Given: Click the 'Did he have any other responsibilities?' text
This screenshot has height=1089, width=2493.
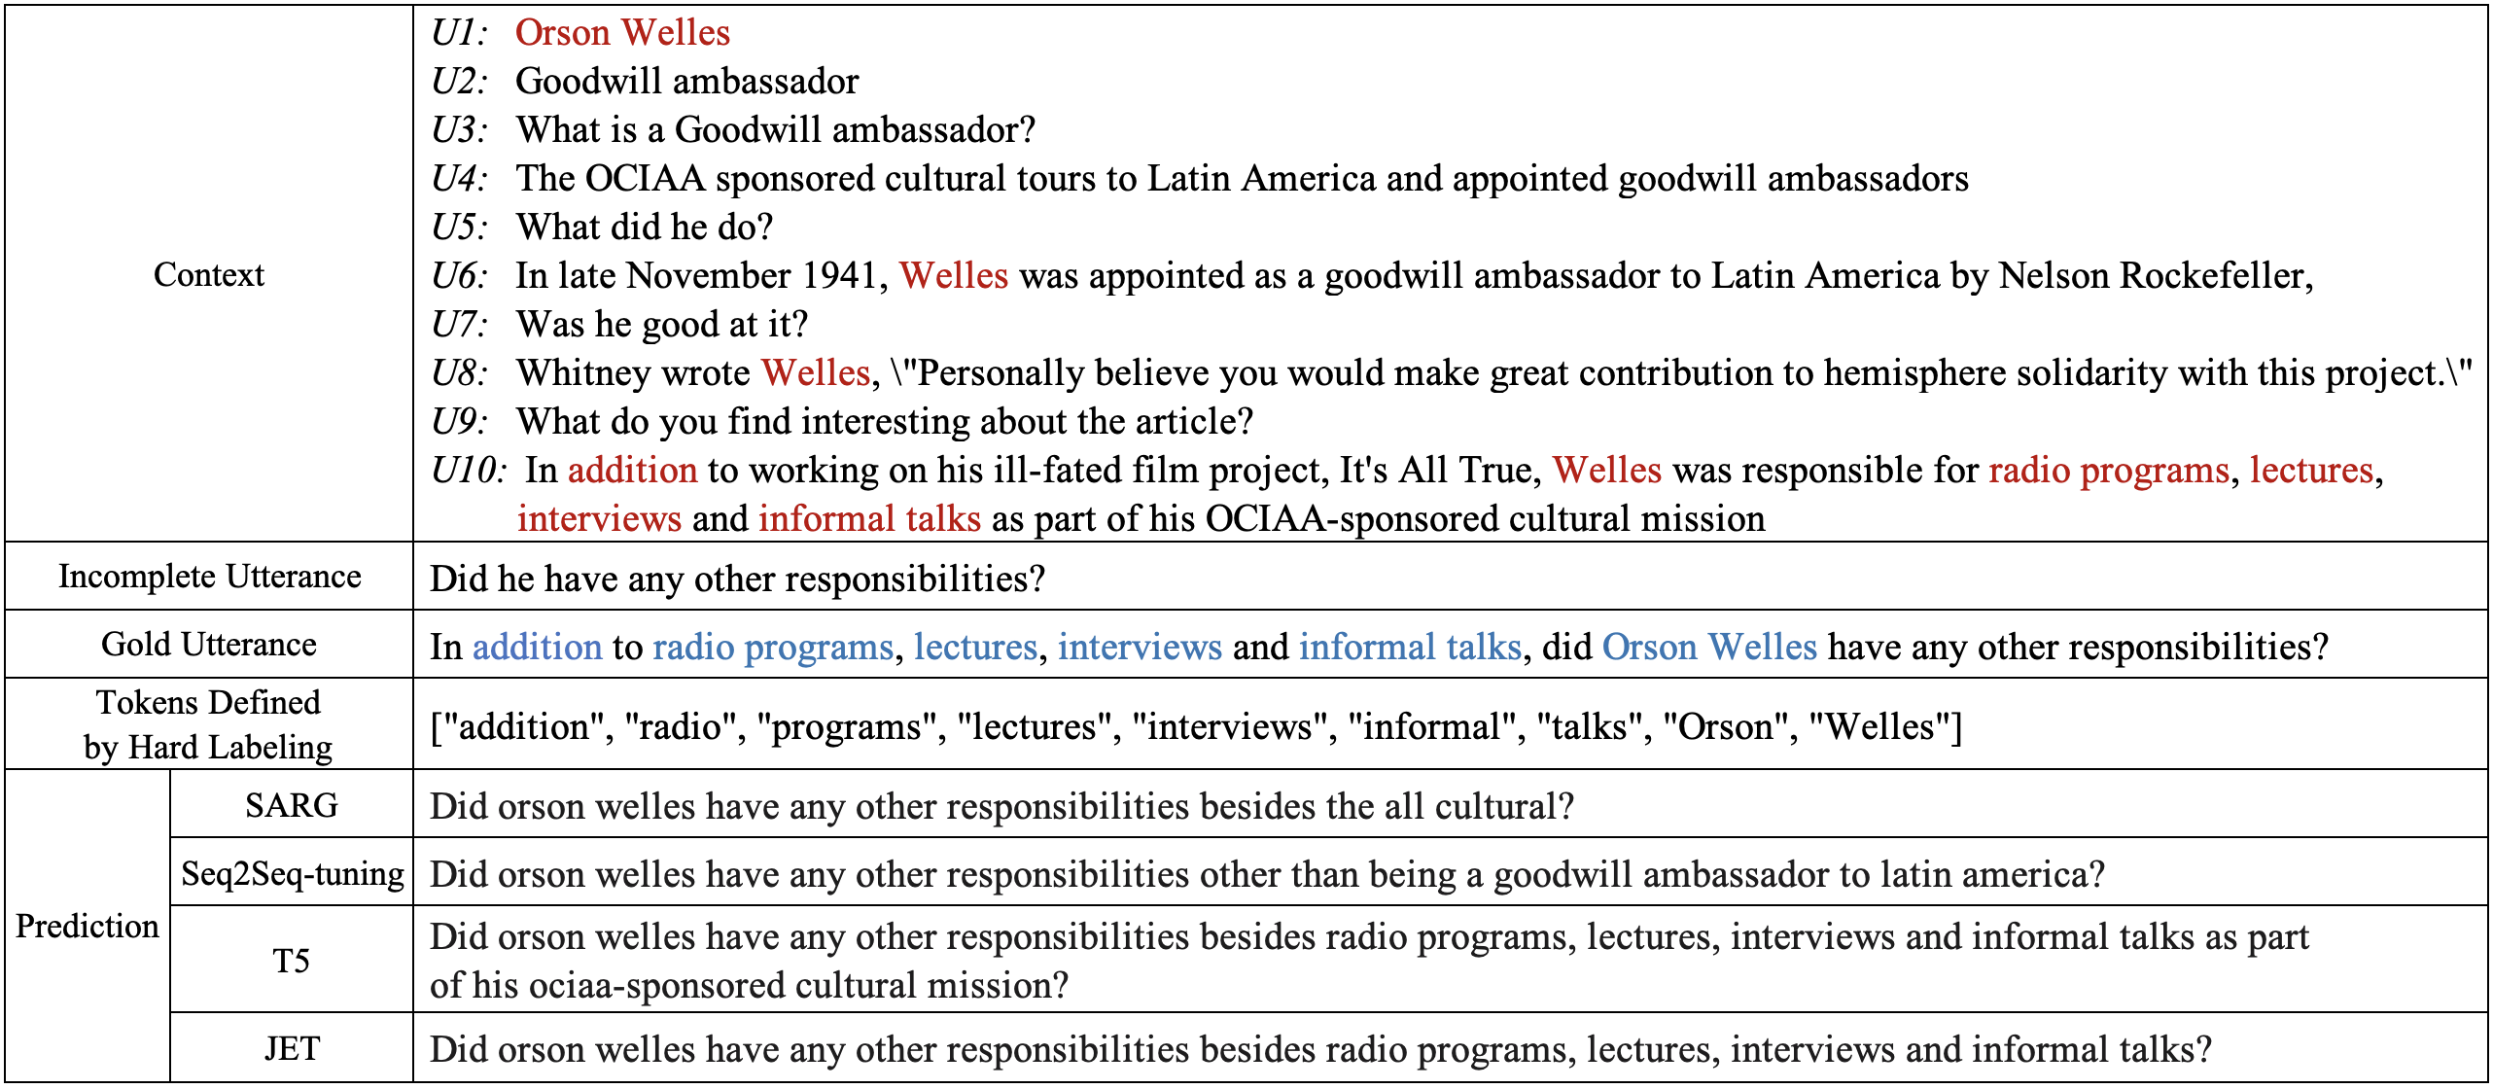Looking at the screenshot, I should point(737,579).
